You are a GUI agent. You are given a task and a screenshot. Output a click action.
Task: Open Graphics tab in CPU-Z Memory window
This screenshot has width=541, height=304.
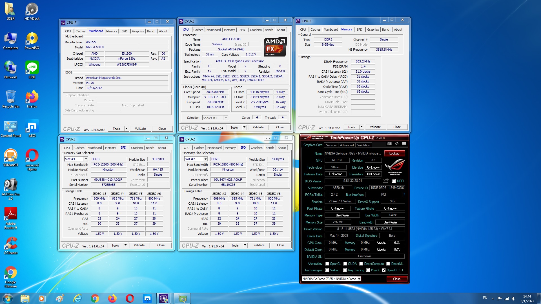(x=373, y=30)
